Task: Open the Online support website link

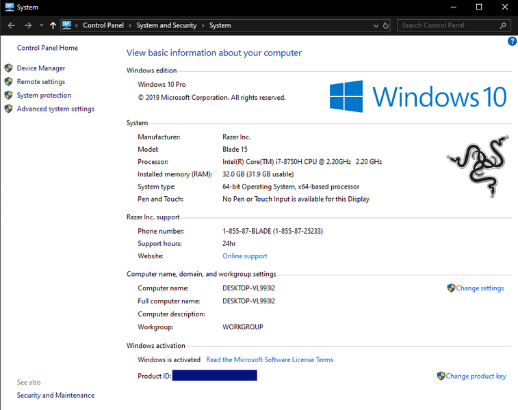Action: pyautogui.click(x=245, y=256)
